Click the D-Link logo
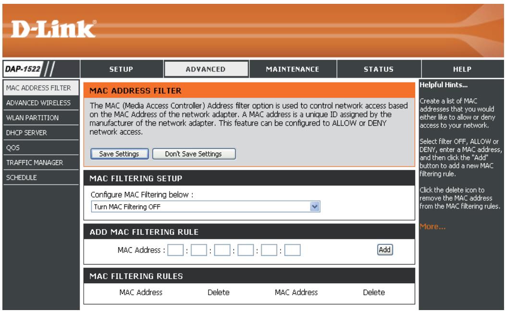Viewport: 505px width, 312px height. click(x=53, y=29)
